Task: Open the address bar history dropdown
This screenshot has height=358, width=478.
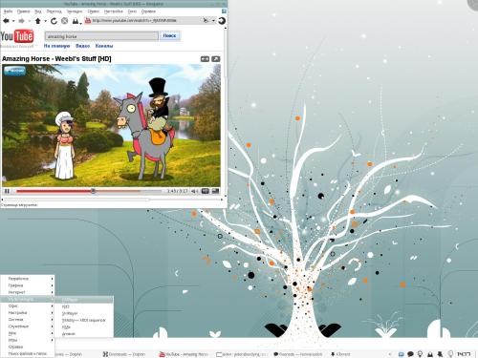Action: pyautogui.click(x=213, y=21)
